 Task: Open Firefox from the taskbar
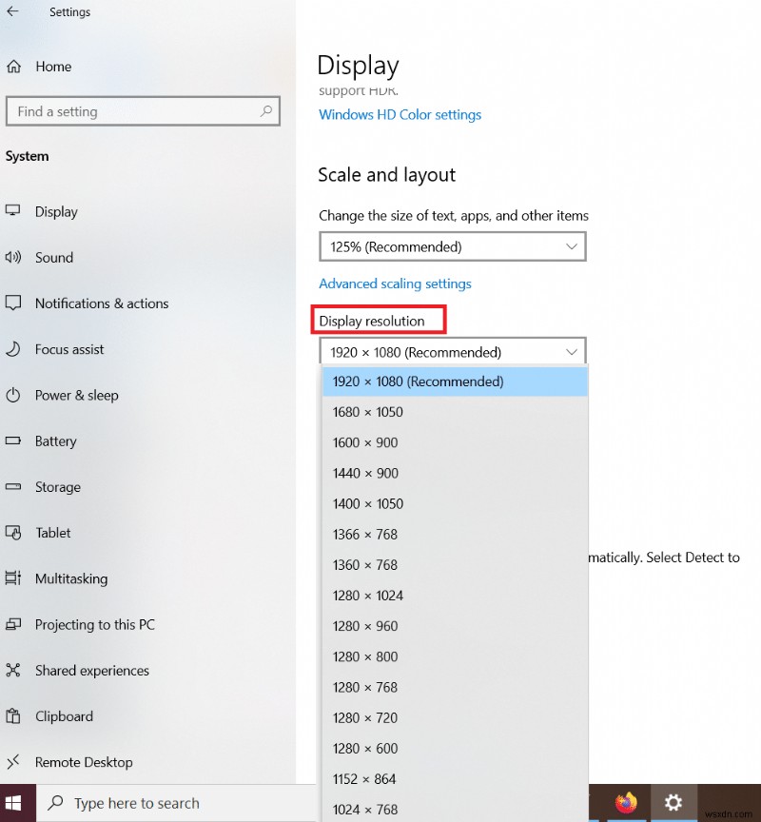click(x=625, y=803)
